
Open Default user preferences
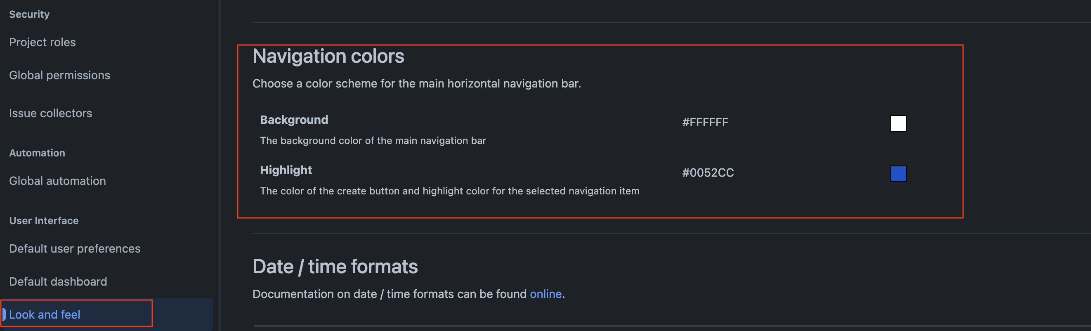point(75,248)
